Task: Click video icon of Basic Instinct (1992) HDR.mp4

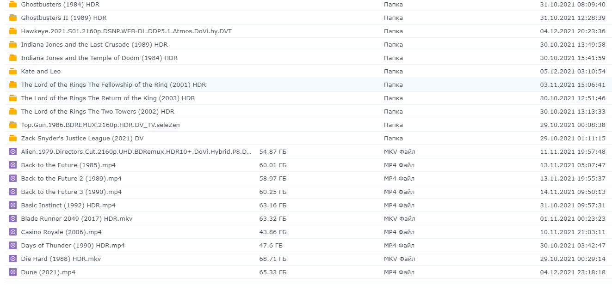Action: click(13, 205)
